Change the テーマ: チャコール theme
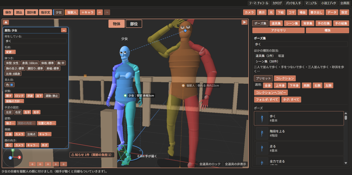Viewport: 352px width, 175px height. [x=259, y=3]
